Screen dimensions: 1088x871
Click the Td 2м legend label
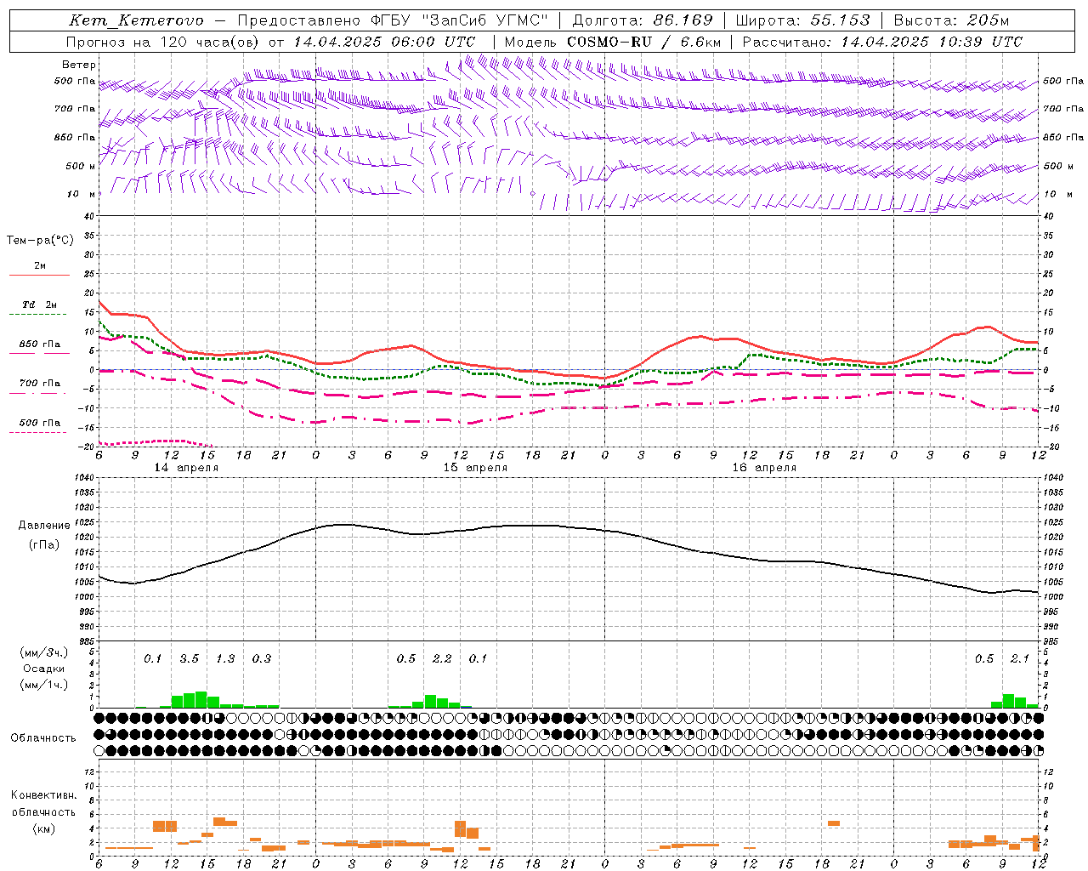[39, 305]
